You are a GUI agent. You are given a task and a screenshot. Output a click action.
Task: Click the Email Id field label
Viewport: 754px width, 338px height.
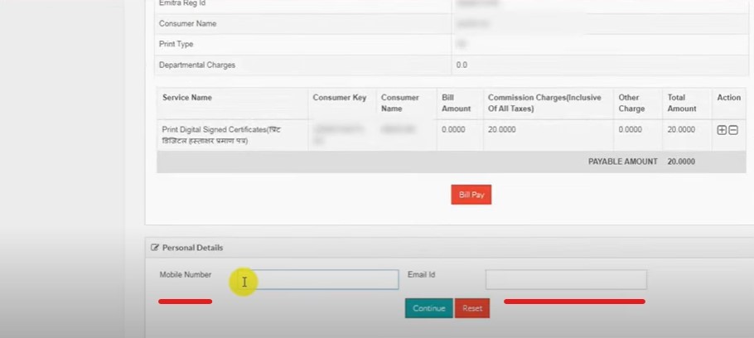tap(422, 274)
